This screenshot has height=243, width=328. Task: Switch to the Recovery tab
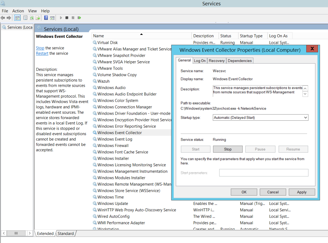[217, 61]
